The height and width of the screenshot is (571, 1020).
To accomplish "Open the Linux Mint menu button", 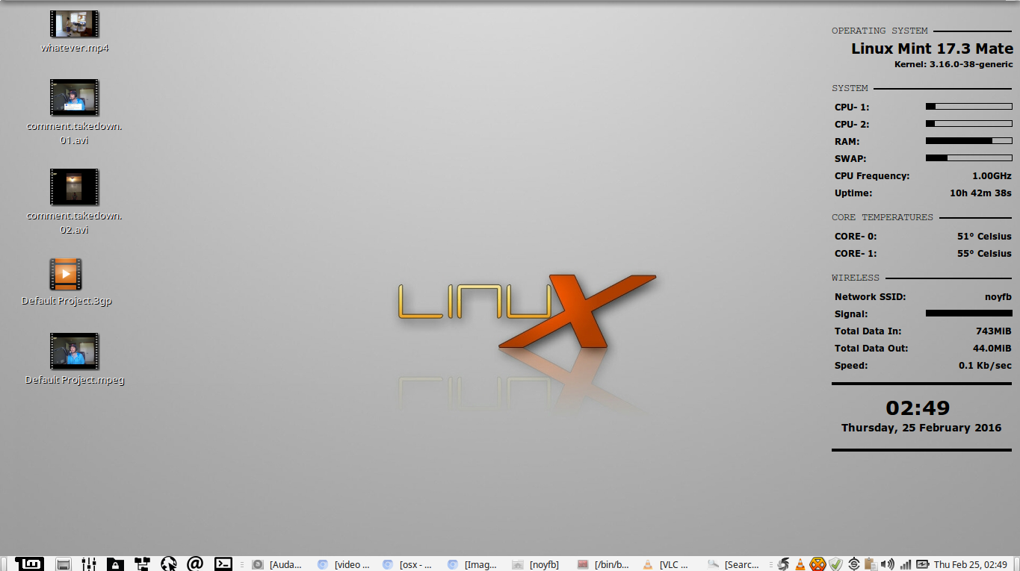I will (30, 564).
